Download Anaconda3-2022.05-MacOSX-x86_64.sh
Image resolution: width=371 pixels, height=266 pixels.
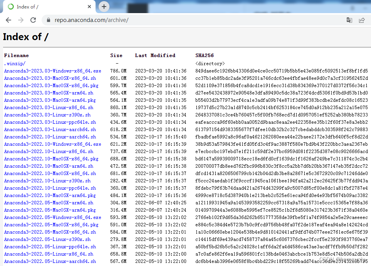[x=50, y=232]
